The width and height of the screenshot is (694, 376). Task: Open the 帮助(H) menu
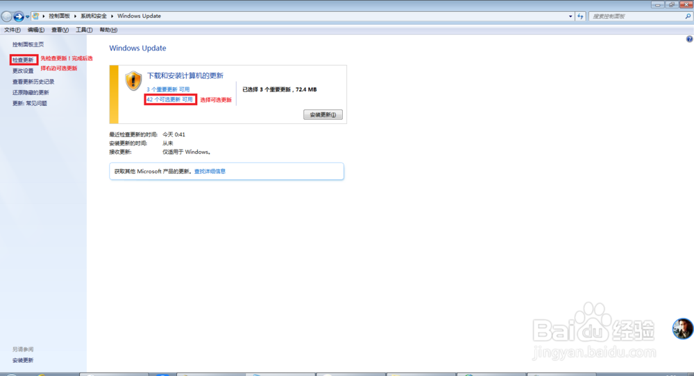108,30
